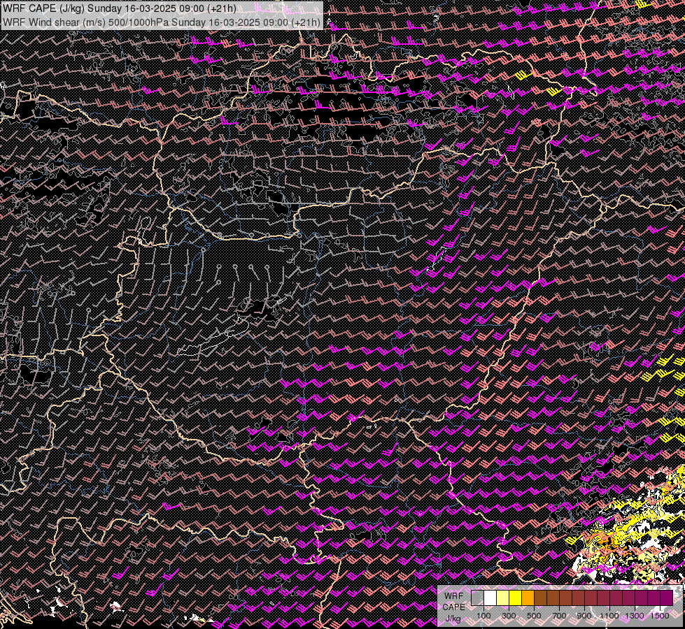Click the white swatch in CAPE legend
This screenshot has height=629, width=685.
coord(490,598)
